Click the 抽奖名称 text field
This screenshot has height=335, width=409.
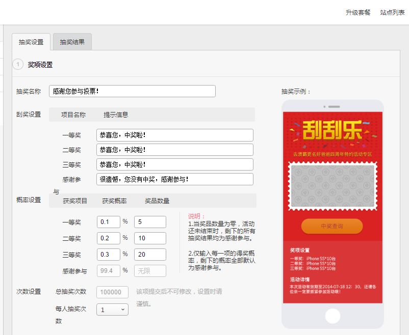point(132,91)
